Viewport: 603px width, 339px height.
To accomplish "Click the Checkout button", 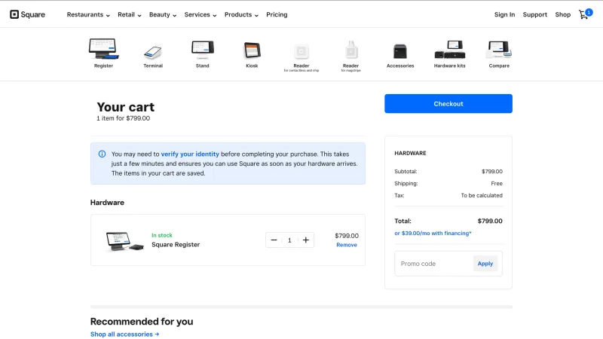I will 448,104.
